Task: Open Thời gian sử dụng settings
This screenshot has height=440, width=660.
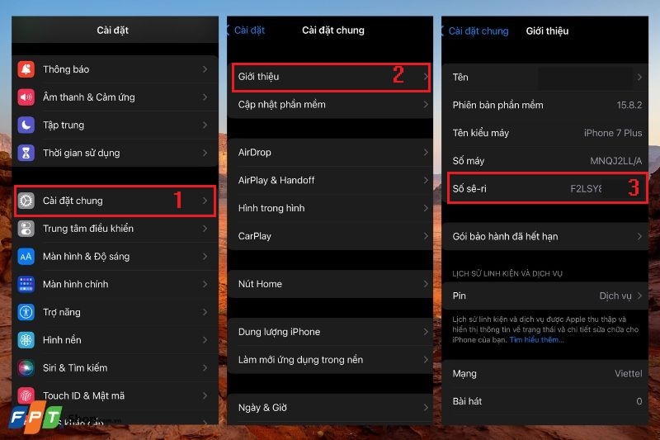Action: (115, 153)
